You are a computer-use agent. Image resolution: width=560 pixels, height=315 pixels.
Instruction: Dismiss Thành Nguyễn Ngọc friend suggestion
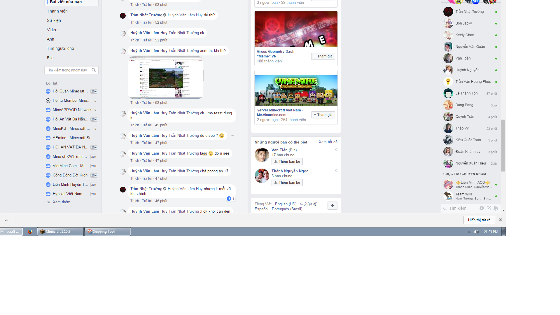[x=336, y=171]
